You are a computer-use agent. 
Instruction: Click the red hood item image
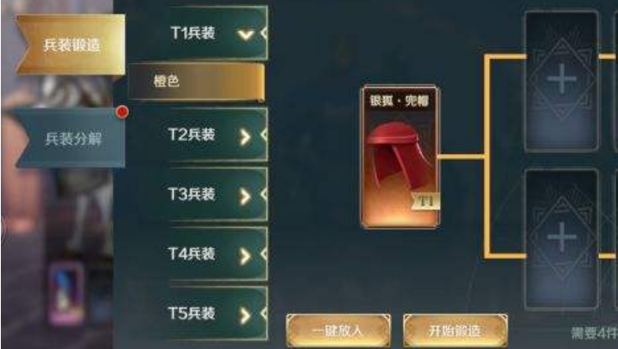[x=398, y=154]
